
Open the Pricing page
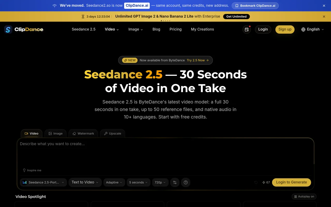point(176,29)
